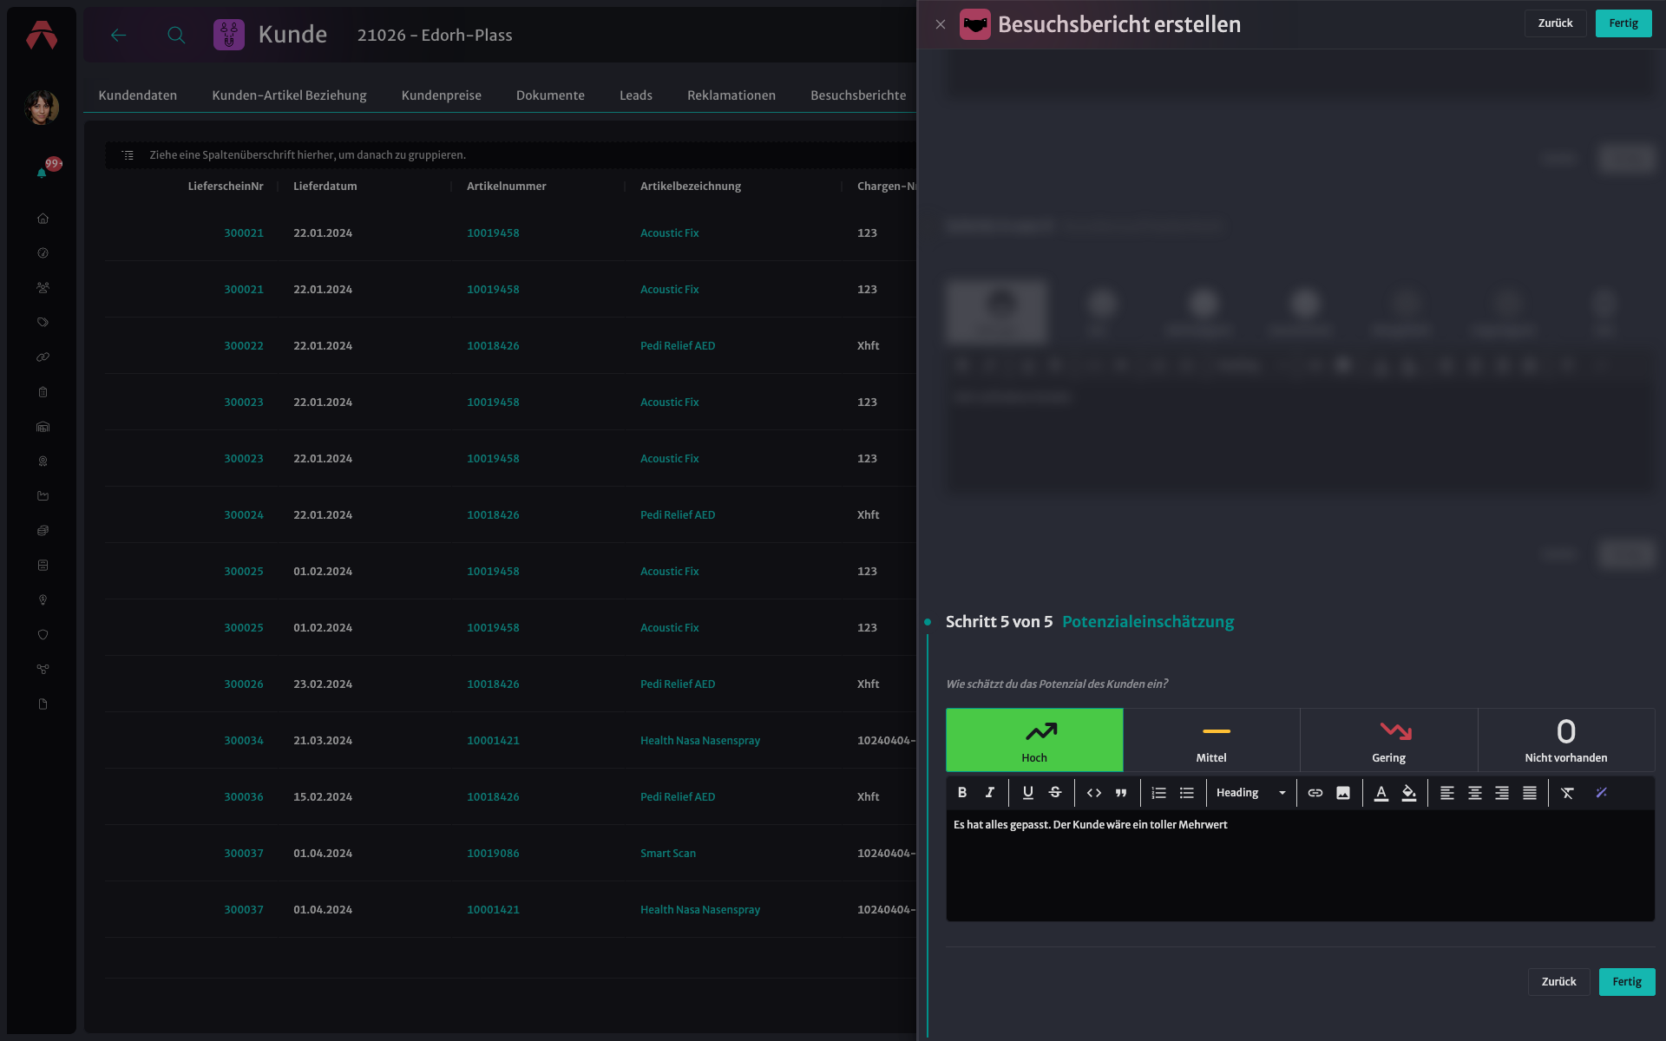Open search with the magnifier icon
1666x1041 pixels.
point(176,35)
